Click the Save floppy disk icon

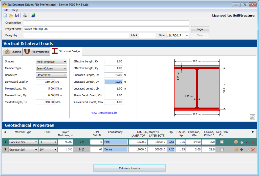point(17,15)
